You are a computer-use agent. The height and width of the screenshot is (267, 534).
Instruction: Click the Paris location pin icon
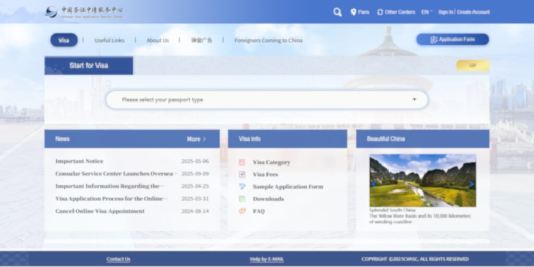(354, 12)
